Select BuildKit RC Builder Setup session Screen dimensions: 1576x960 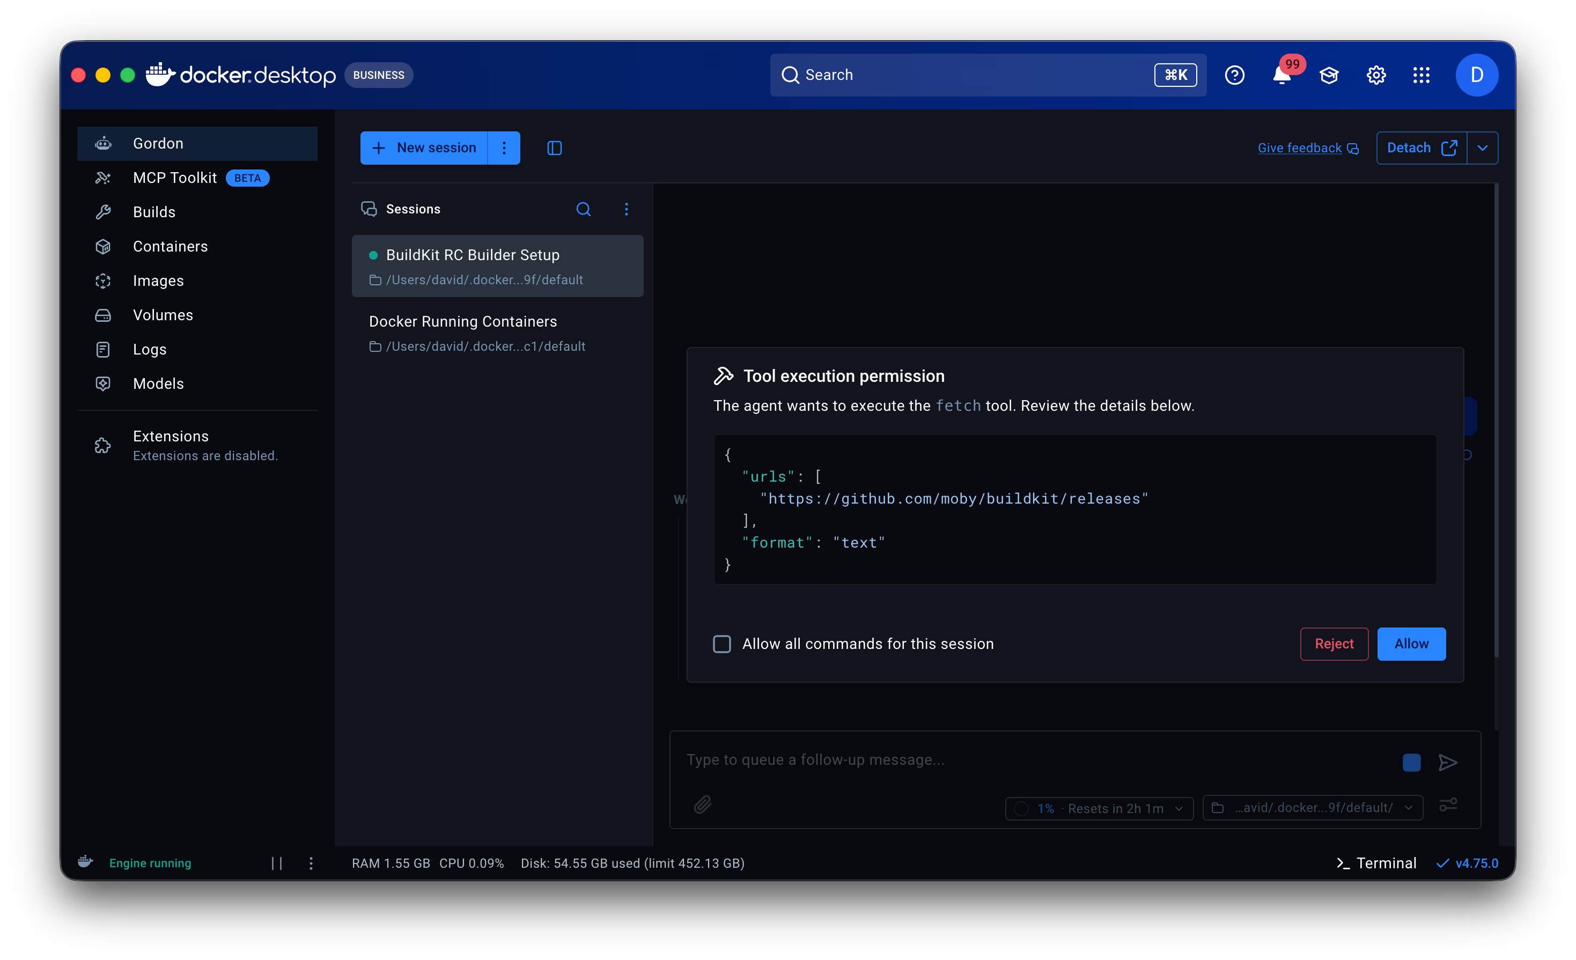tap(497, 266)
